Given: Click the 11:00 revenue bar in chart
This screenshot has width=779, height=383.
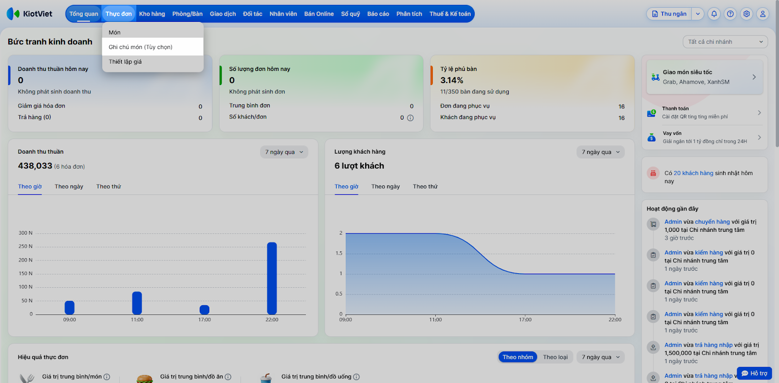Looking at the screenshot, I should pyautogui.click(x=137, y=303).
